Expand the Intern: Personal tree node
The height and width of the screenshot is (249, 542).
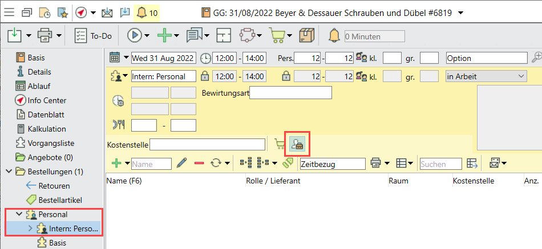(x=31, y=229)
